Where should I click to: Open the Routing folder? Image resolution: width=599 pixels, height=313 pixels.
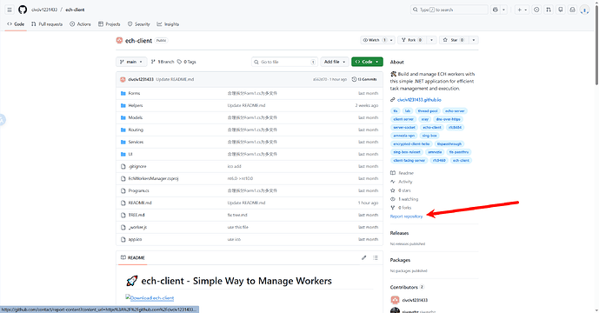click(x=136, y=130)
